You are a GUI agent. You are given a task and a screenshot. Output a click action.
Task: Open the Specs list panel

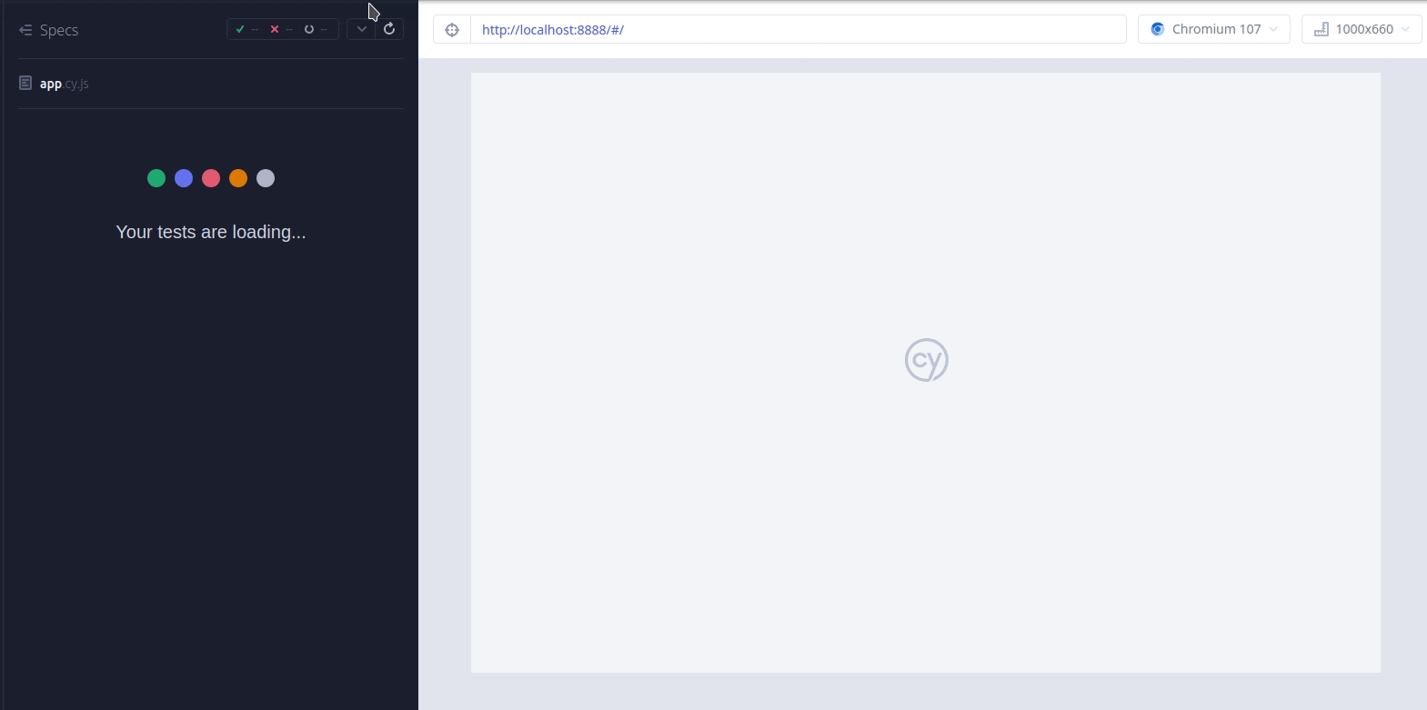coord(59,30)
